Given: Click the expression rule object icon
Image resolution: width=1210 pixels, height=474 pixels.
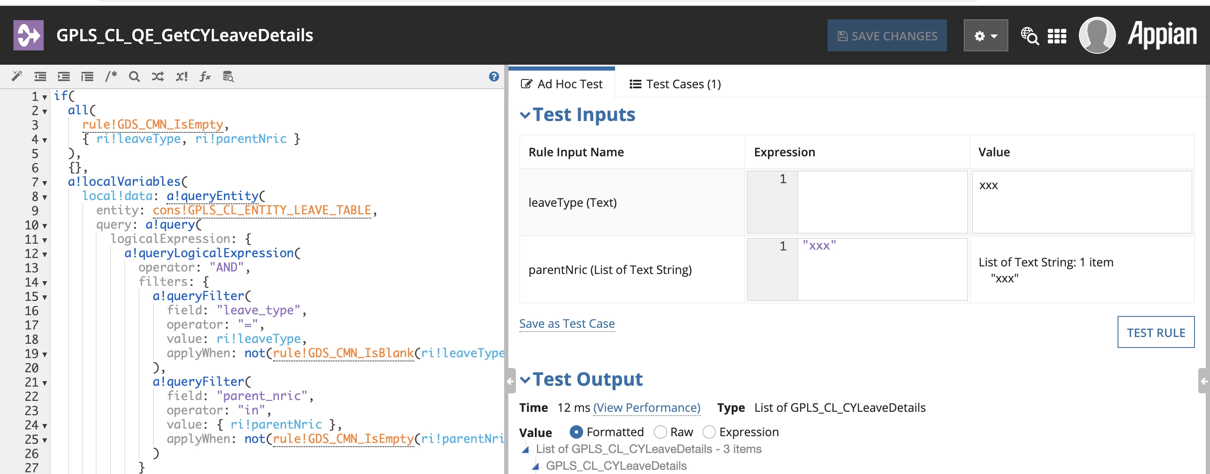Looking at the screenshot, I should point(29,35).
